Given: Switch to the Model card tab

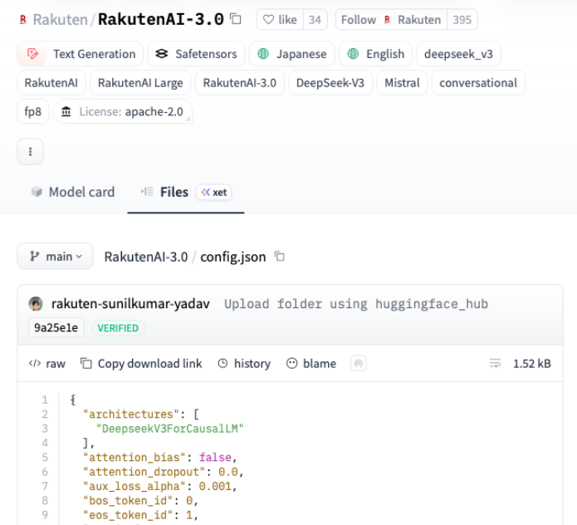Looking at the screenshot, I should pyautogui.click(x=73, y=192).
